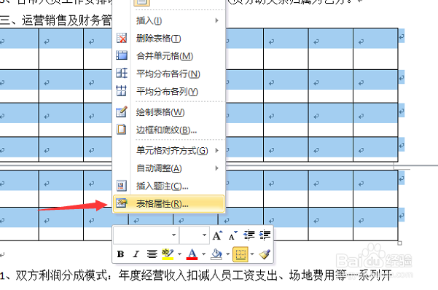Screen dimensions: 438x290
Task: Open the font size dropdown
Action: click(205, 235)
